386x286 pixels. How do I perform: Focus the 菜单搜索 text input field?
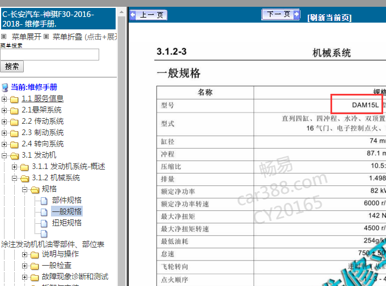click(x=49, y=54)
